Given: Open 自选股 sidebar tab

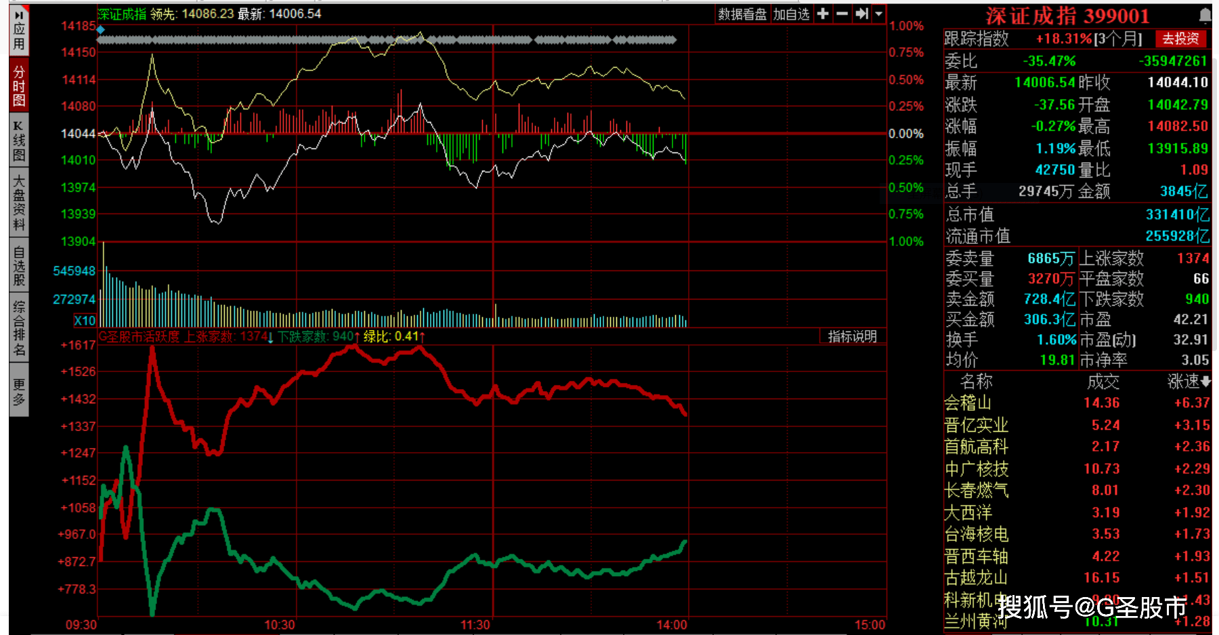Looking at the screenshot, I should tap(19, 266).
